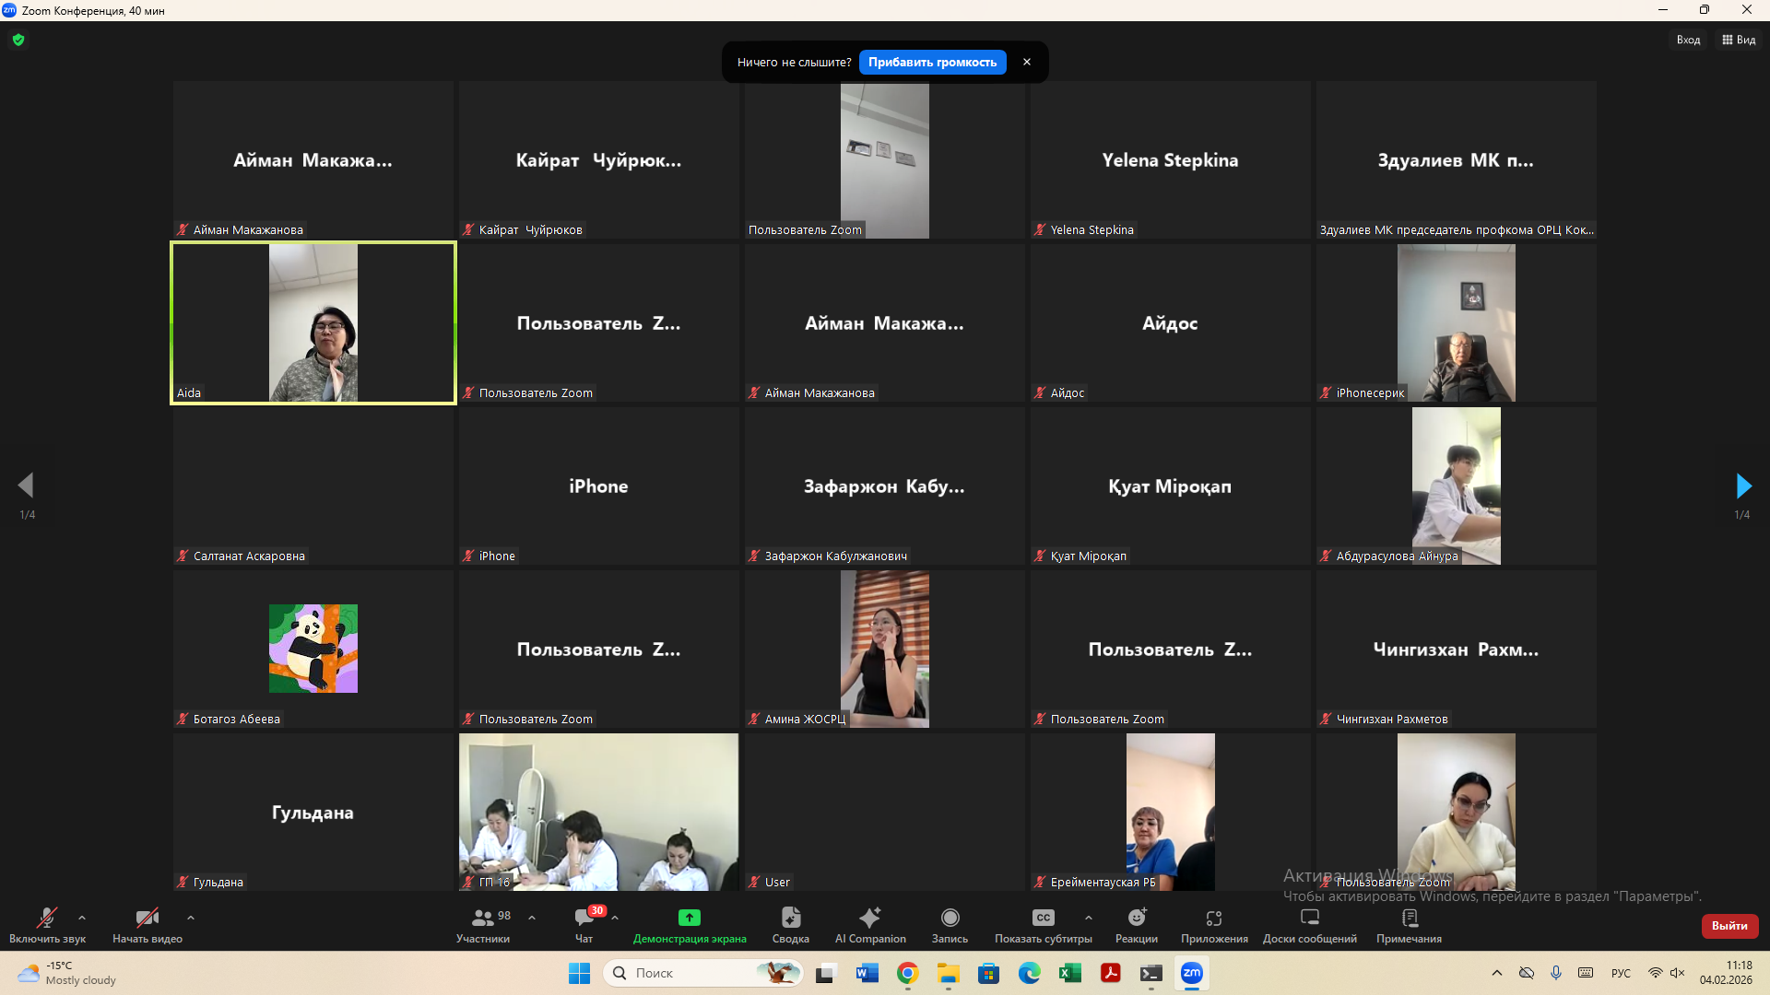Click Прибавить громкость button

tap(932, 63)
